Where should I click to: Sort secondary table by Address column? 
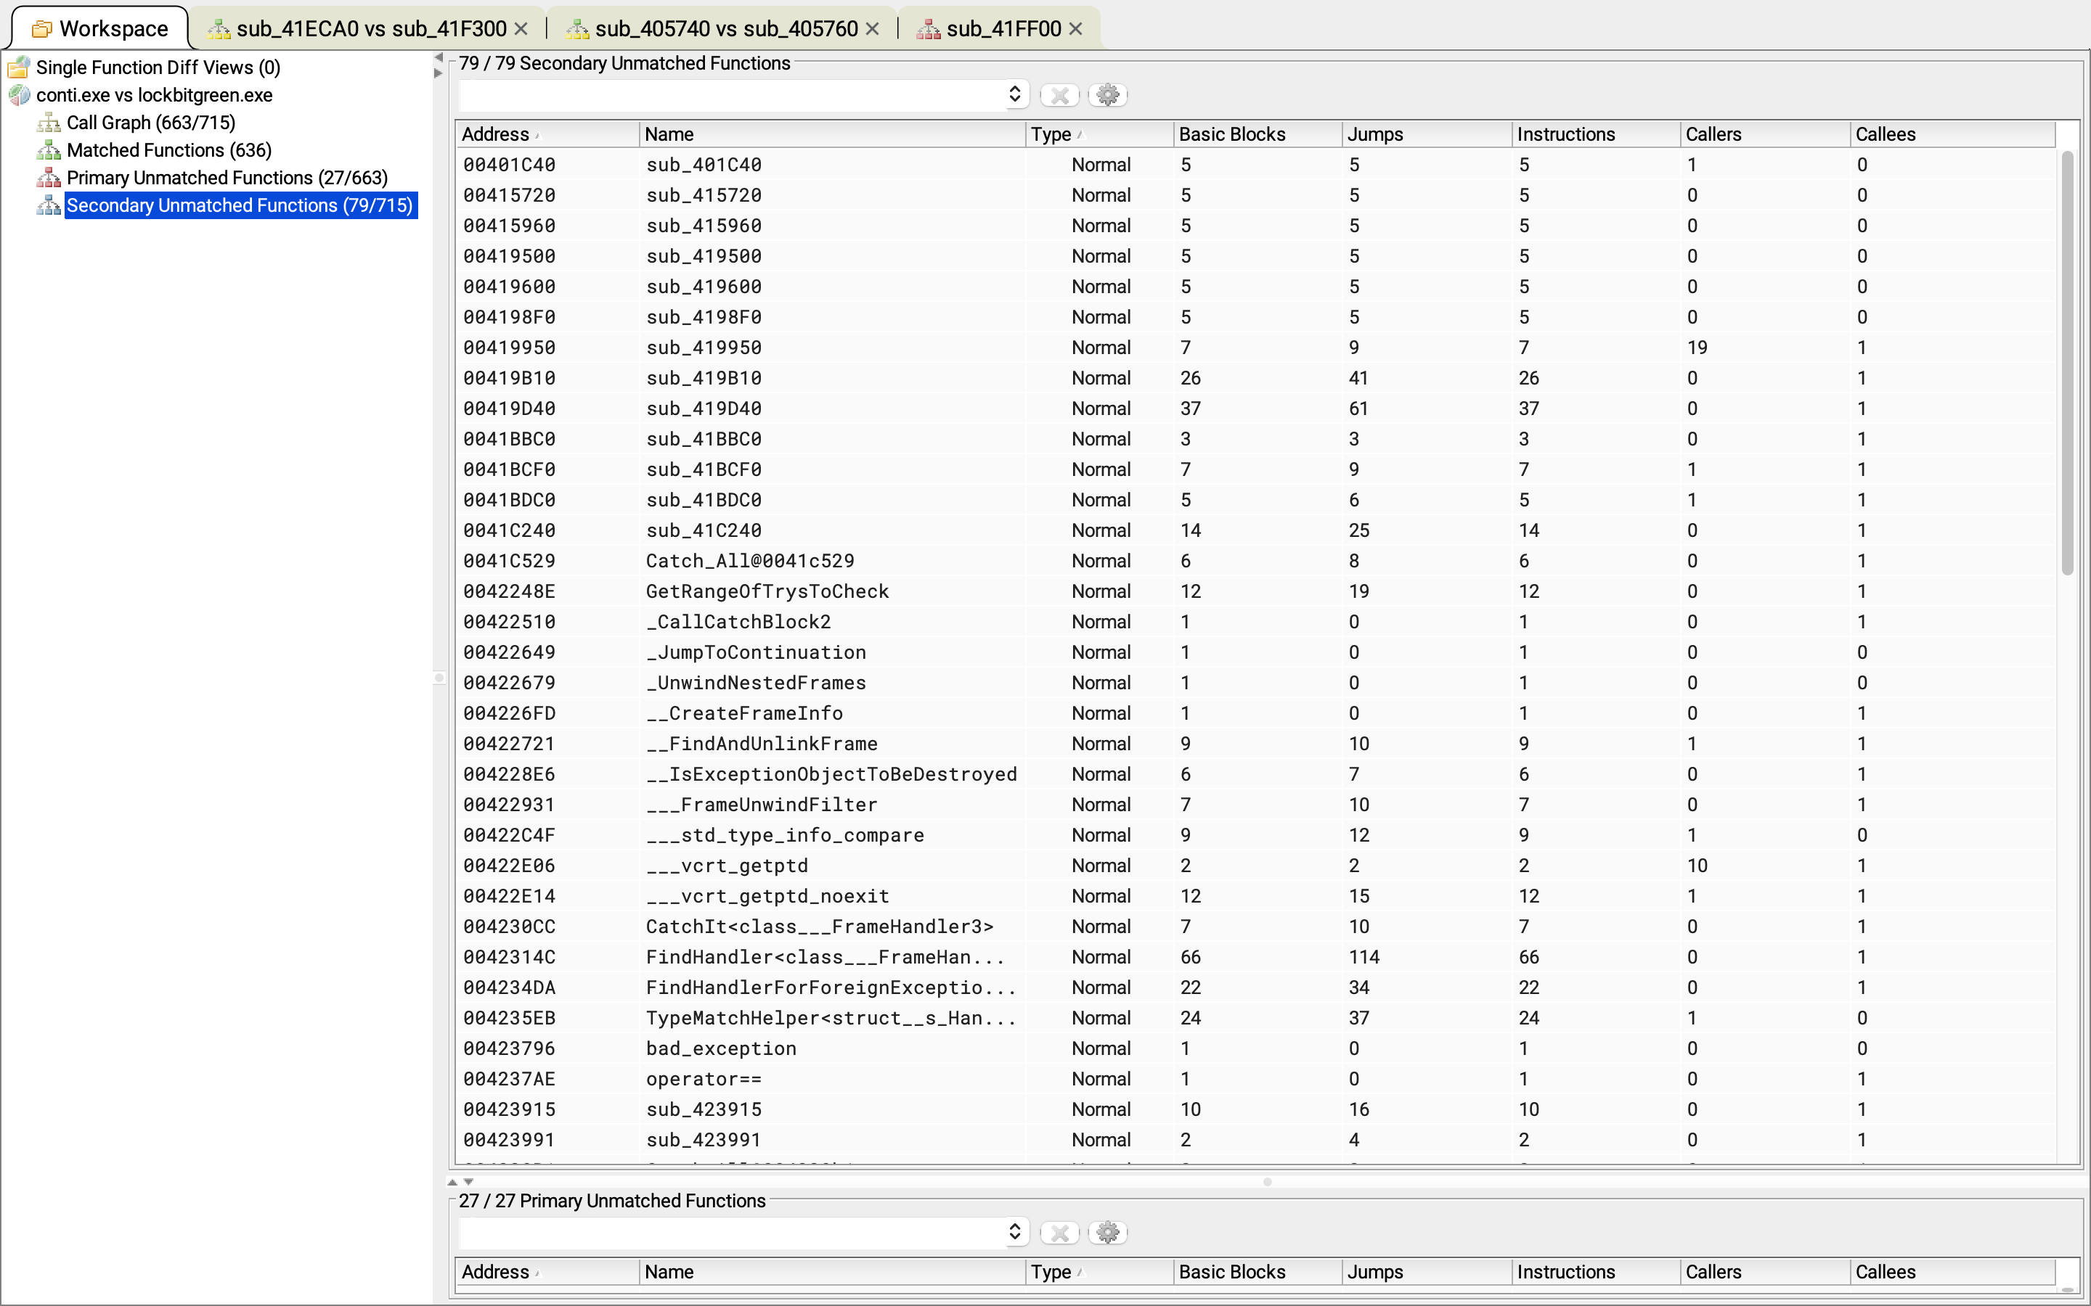[x=548, y=134]
